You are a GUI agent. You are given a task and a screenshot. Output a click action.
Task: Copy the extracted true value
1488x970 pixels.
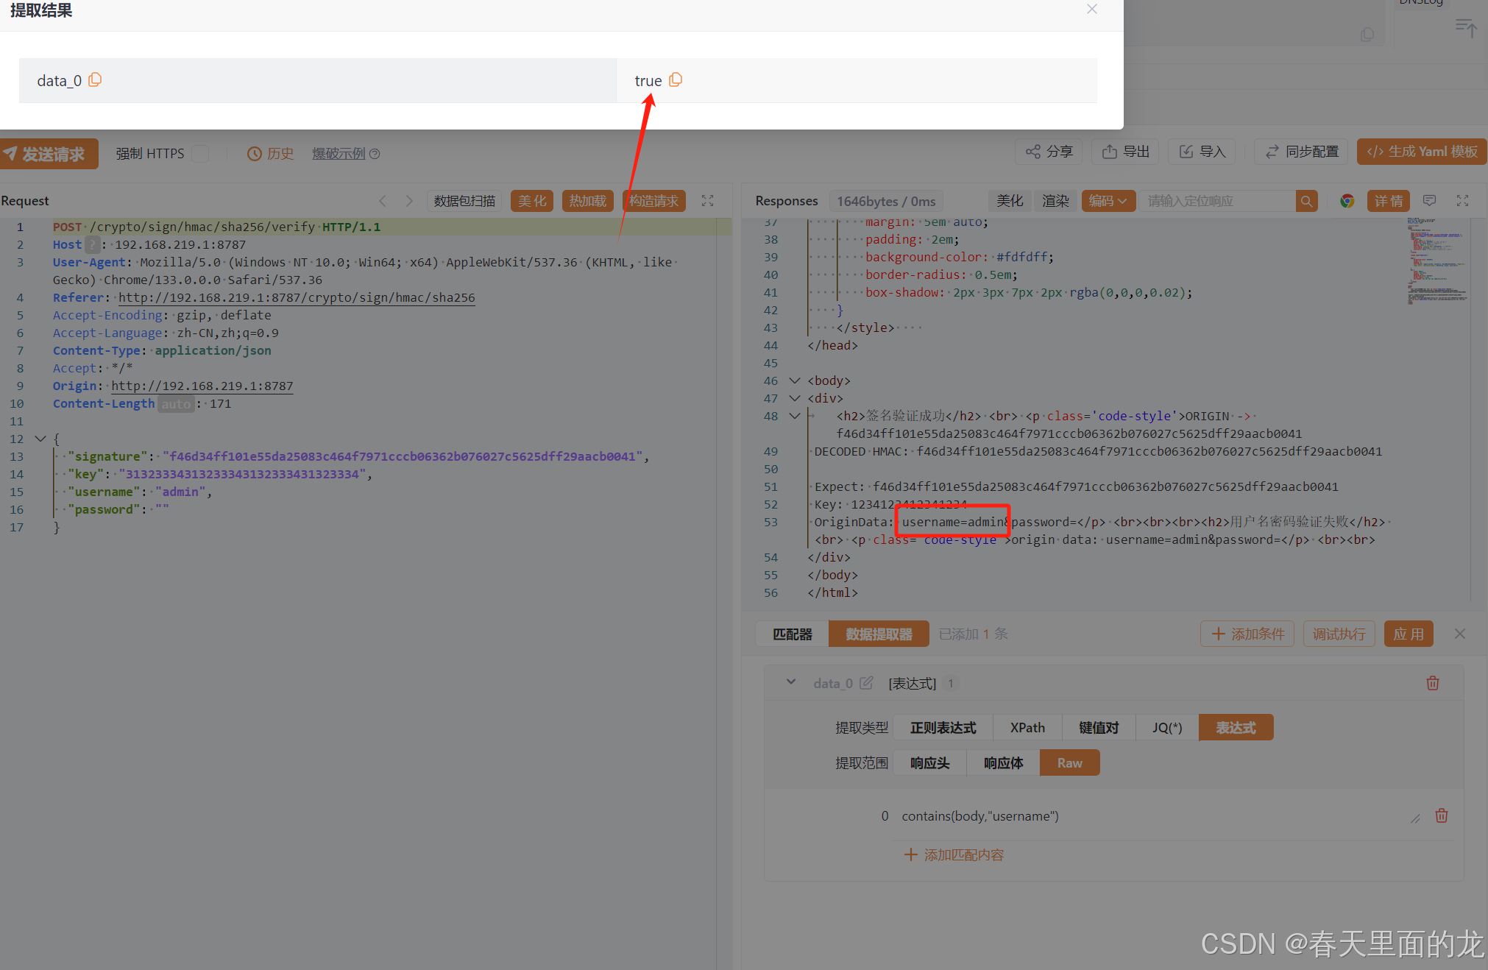[x=676, y=79]
